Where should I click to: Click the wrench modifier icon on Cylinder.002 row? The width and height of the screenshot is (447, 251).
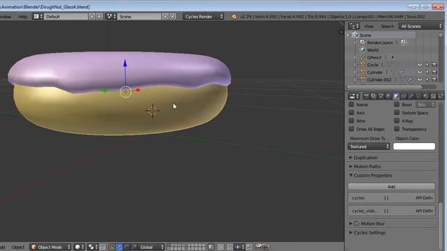pyautogui.click(x=410, y=79)
